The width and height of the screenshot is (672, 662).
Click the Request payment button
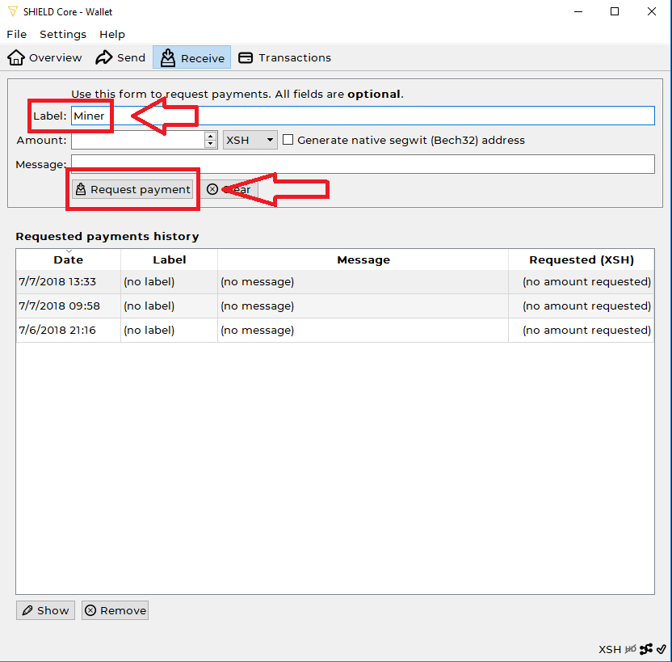(x=132, y=189)
